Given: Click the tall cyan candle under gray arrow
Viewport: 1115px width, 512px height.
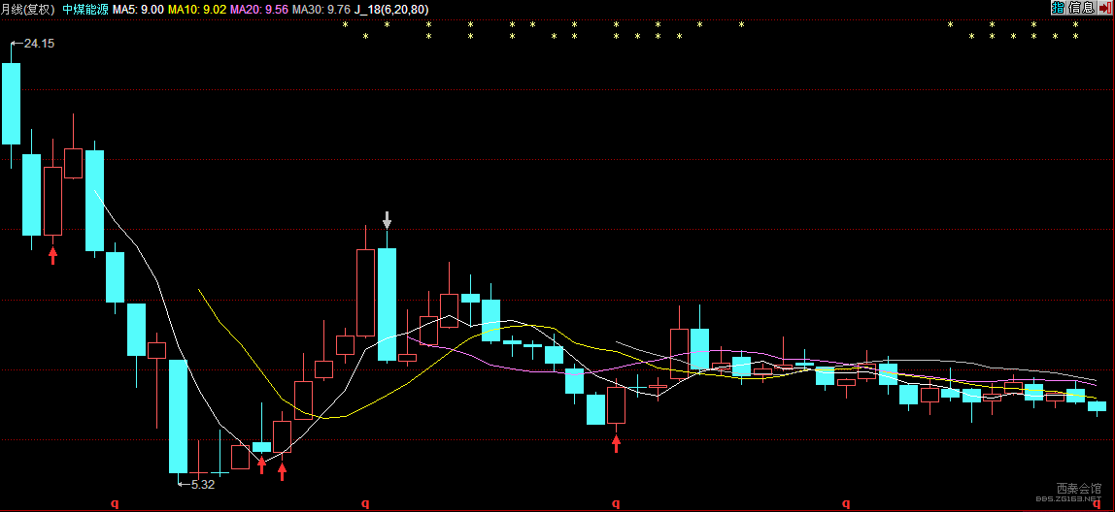Looking at the screenshot, I should pyautogui.click(x=387, y=304).
